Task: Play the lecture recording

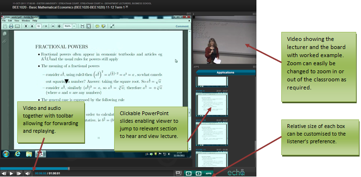Action: 11,173
